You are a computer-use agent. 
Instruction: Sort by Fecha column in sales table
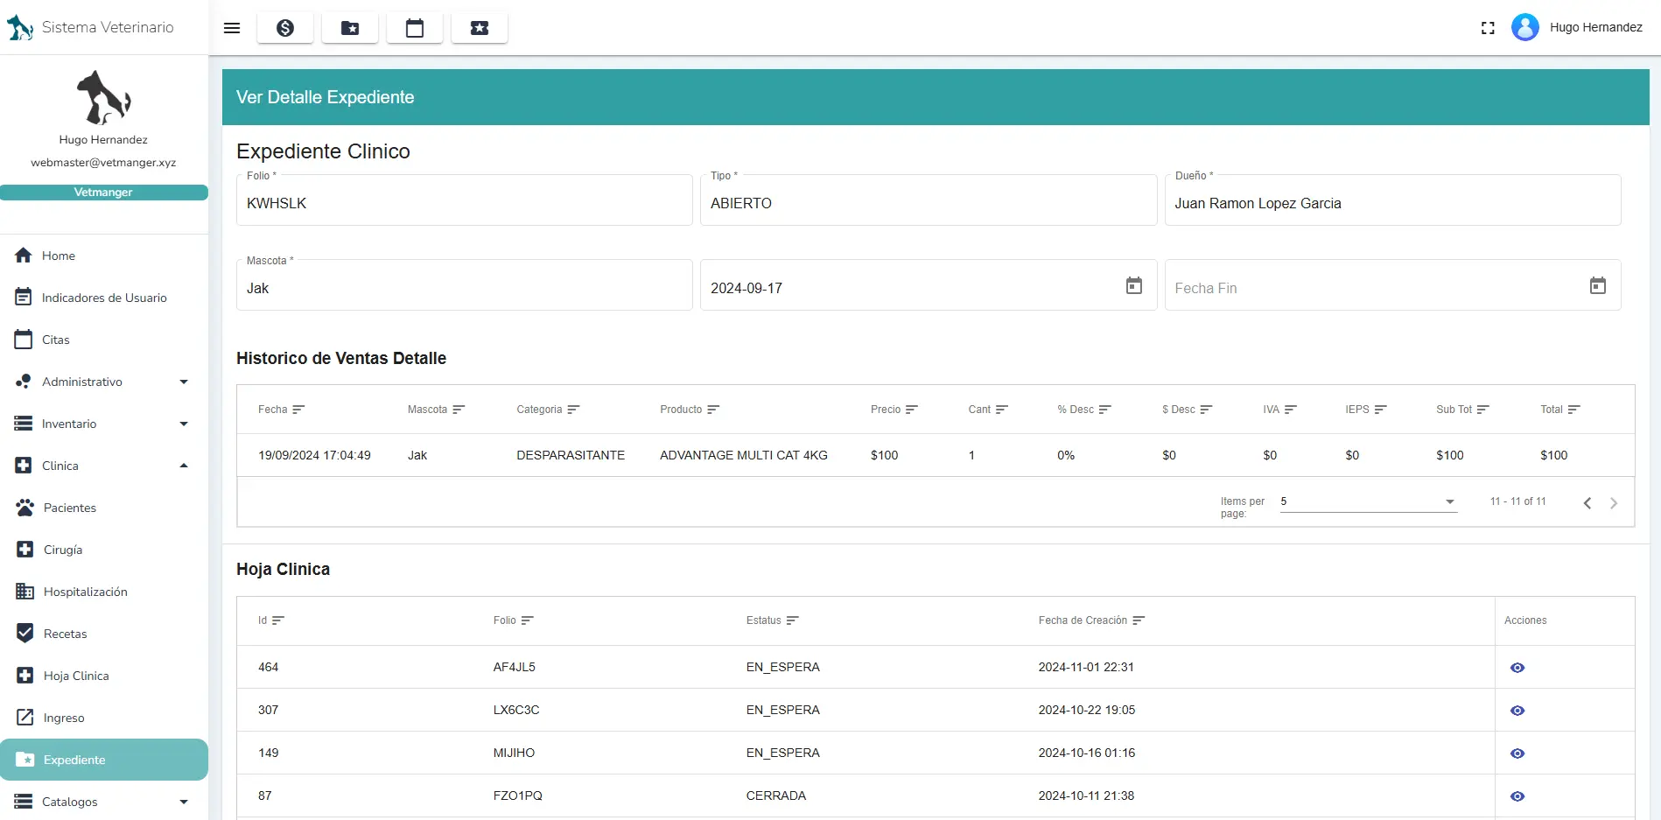click(x=282, y=410)
